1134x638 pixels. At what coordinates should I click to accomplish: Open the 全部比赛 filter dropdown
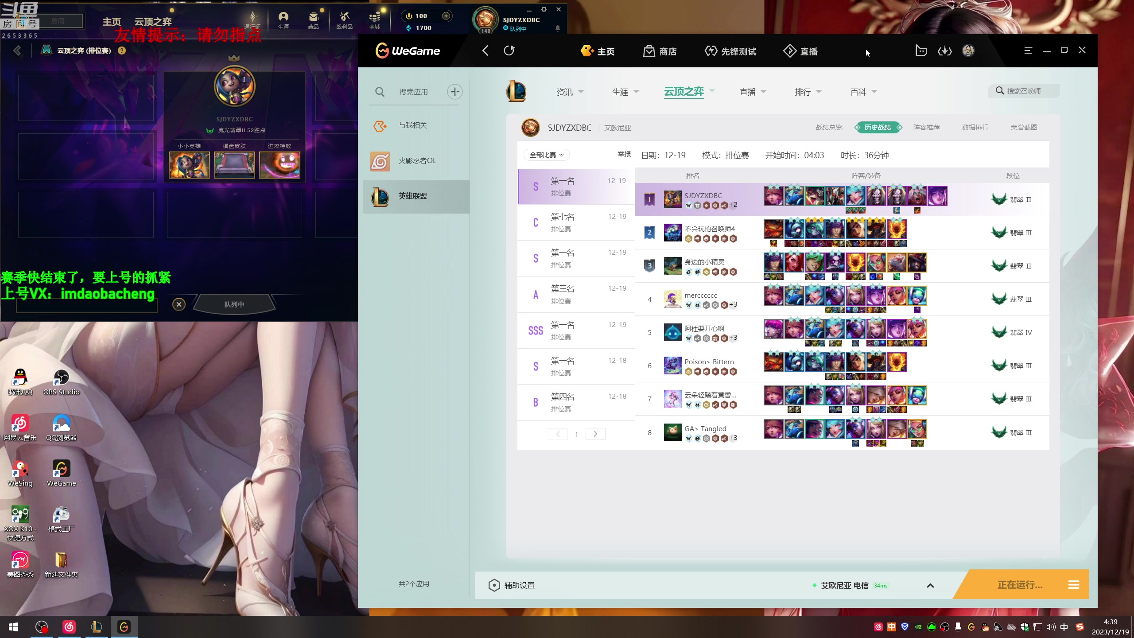(547, 155)
